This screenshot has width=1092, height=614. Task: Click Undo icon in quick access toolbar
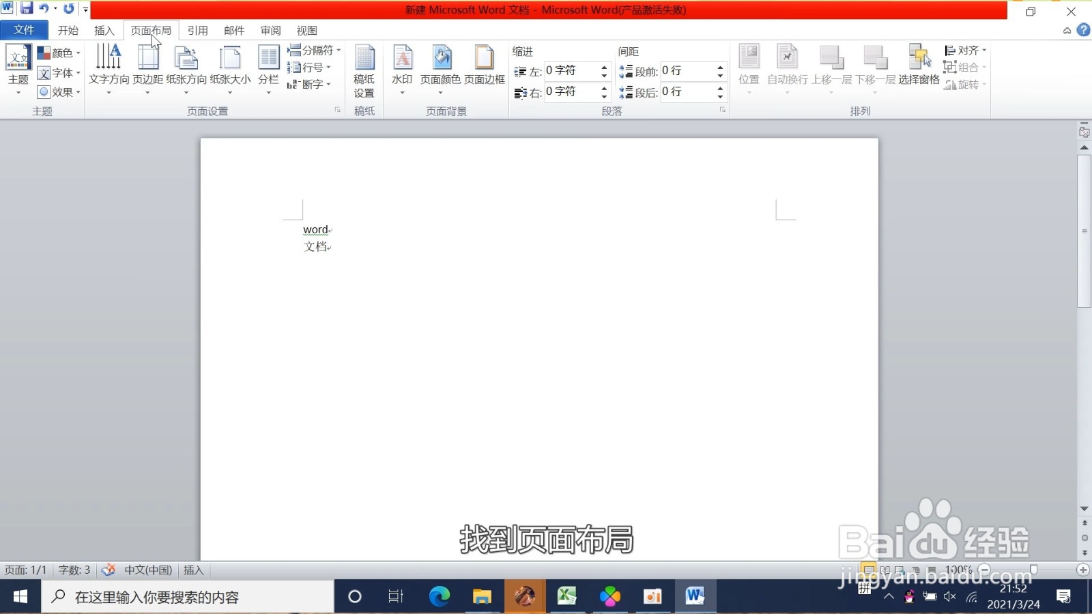[44, 8]
